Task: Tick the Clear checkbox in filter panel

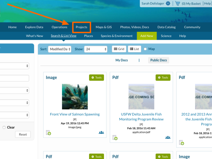Action: tap(4, 127)
